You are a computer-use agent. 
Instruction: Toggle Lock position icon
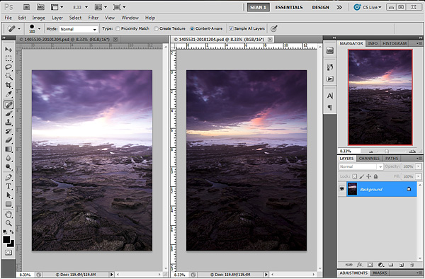coord(368,176)
